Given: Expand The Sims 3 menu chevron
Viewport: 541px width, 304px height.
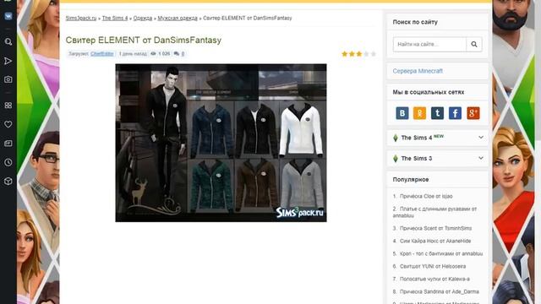Looking at the screenshot, I should pyautogui.click(x=481, y=158).
